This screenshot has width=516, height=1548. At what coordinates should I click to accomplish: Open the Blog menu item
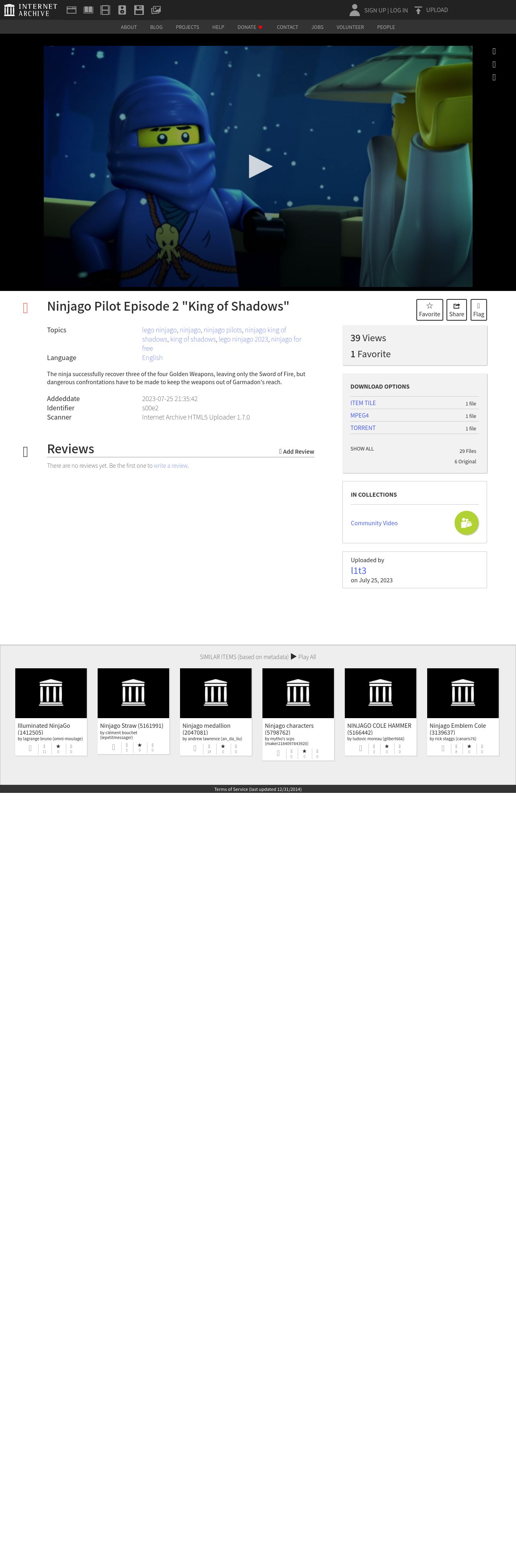pyautogui.click(x=156, y=27)
